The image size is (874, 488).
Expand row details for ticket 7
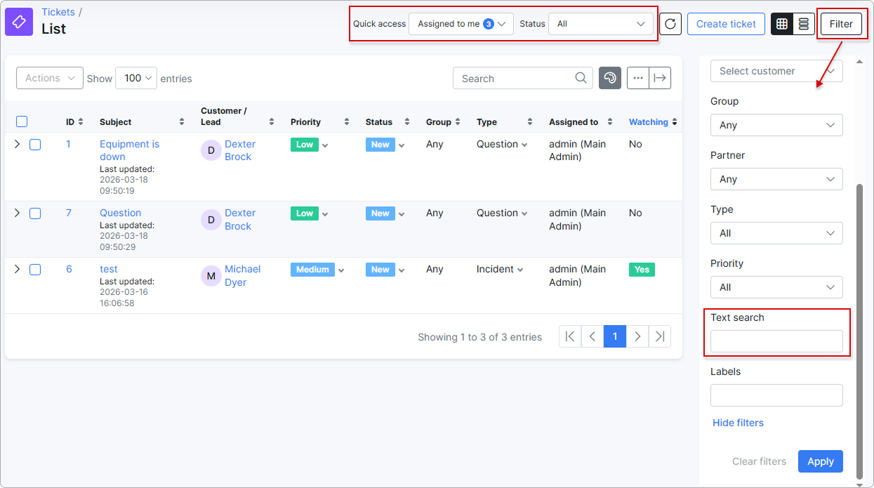click(18, 213)
